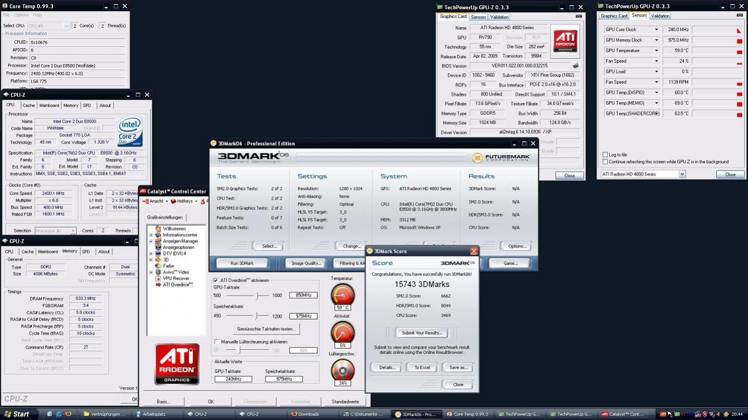Expand the Informationscenter tree node
This screenshot has width=748, height=420.
[x=151, y=235]
